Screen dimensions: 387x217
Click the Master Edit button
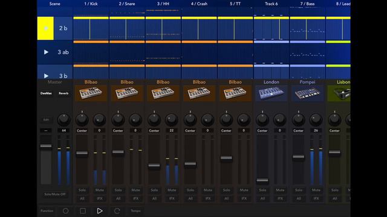pos(46,120)
